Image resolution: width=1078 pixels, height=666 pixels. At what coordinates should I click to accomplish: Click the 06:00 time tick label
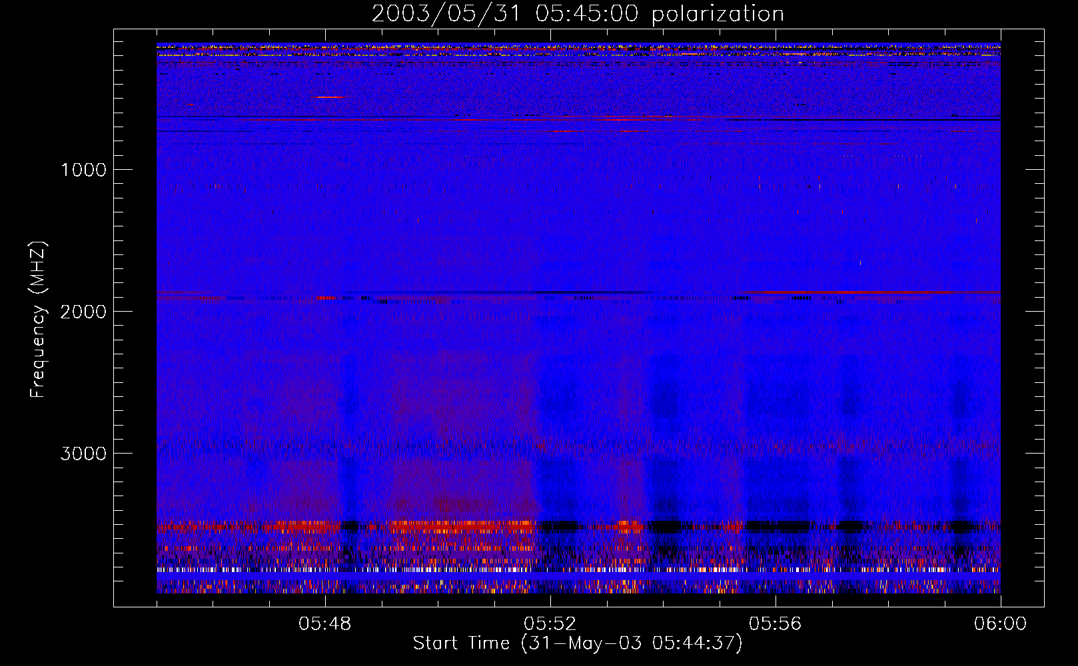[1000, 624]
